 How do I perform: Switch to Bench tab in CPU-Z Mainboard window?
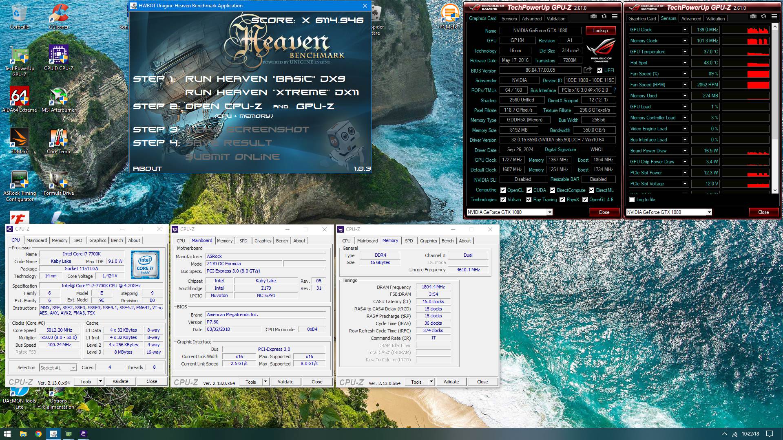pyautogui.click(x=282, y=241)
